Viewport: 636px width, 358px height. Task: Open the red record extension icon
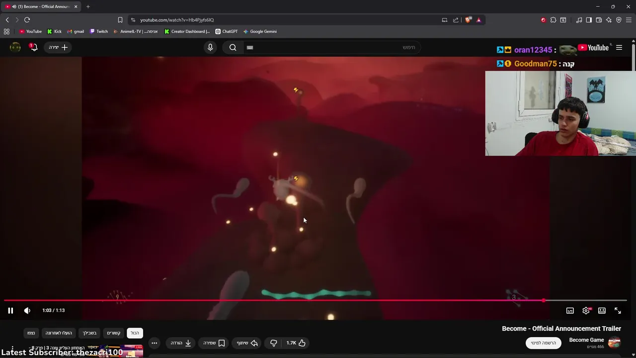[x=543, y=20]
